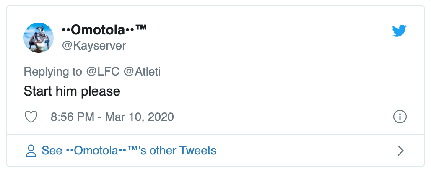The image size is (431, 172).
Task: Visit the @LFC mention
Action: (102, 71)
